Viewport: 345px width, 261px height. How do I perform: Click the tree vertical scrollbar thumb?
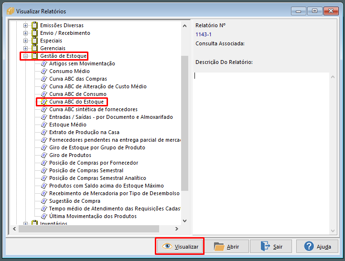pos(185,123)
